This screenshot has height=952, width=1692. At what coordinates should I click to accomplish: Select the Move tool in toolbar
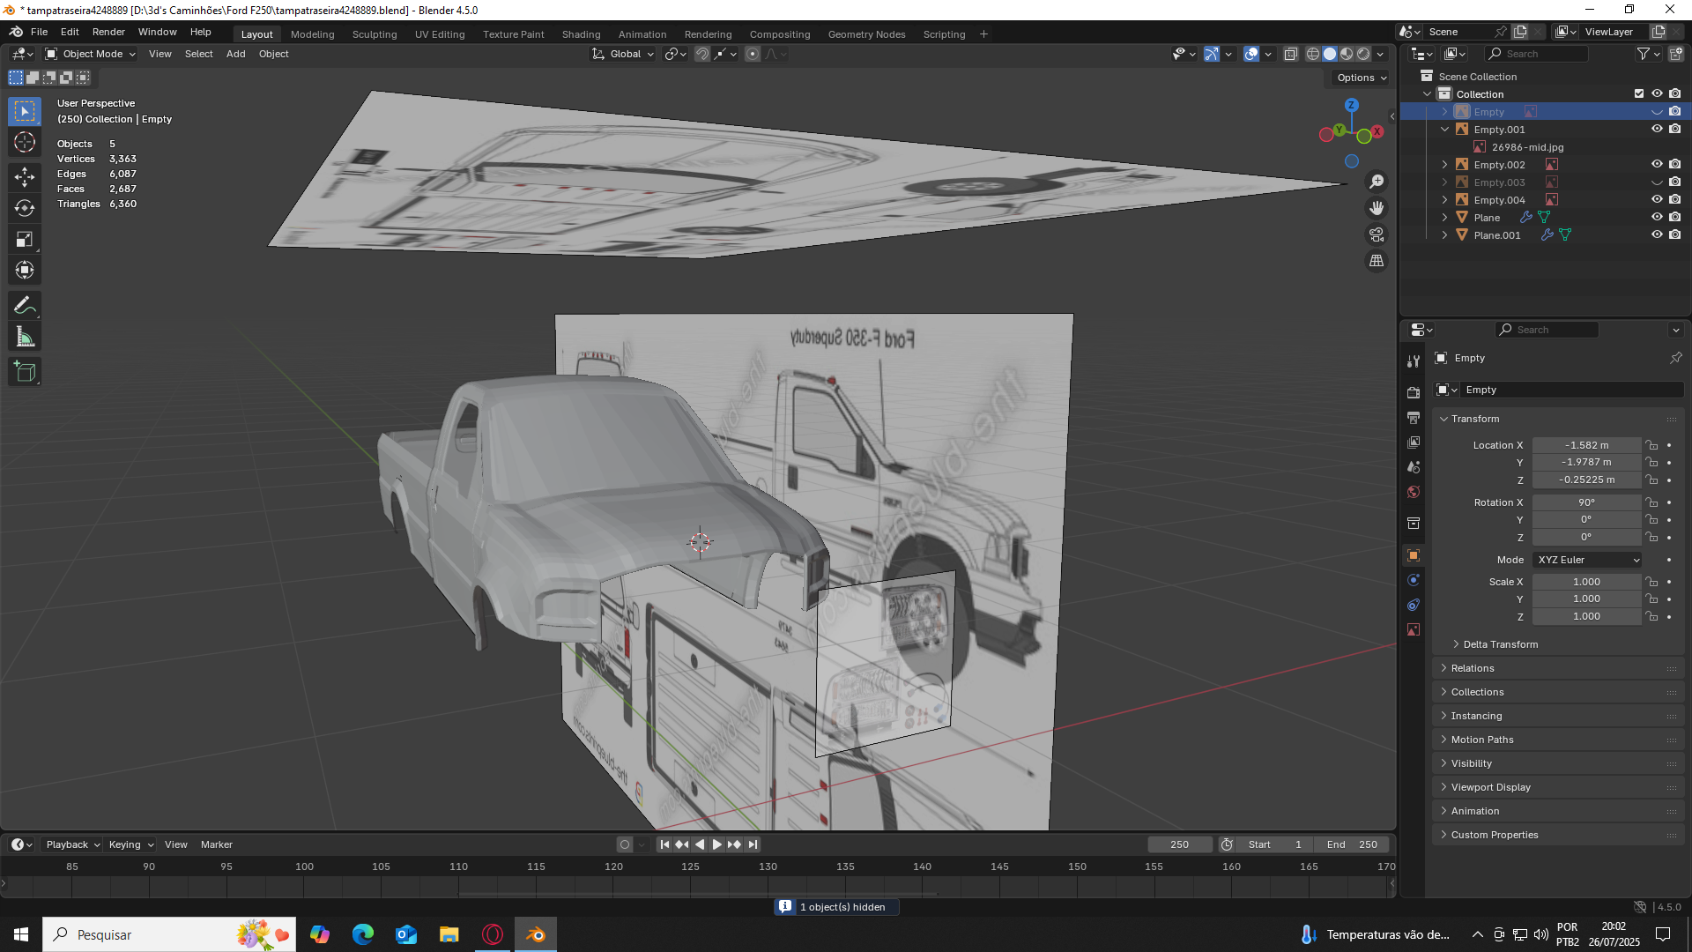25,176
